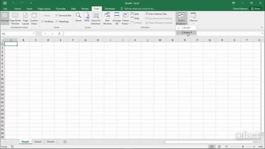Screen dimensions: 265x149
Task: Toggle the Gridlines checkbox
Action: [42, 22]
